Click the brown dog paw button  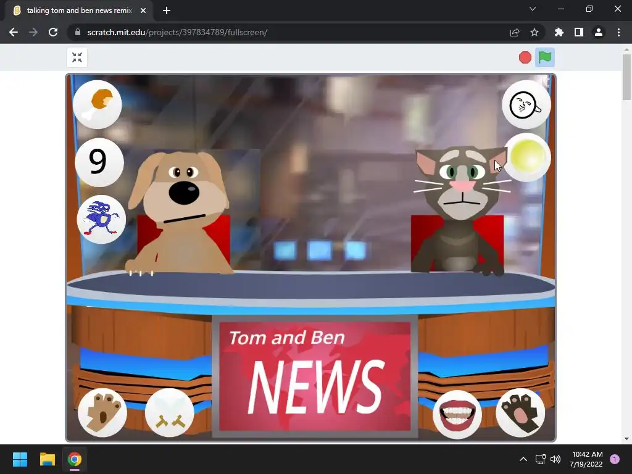(x=102, y=412)
